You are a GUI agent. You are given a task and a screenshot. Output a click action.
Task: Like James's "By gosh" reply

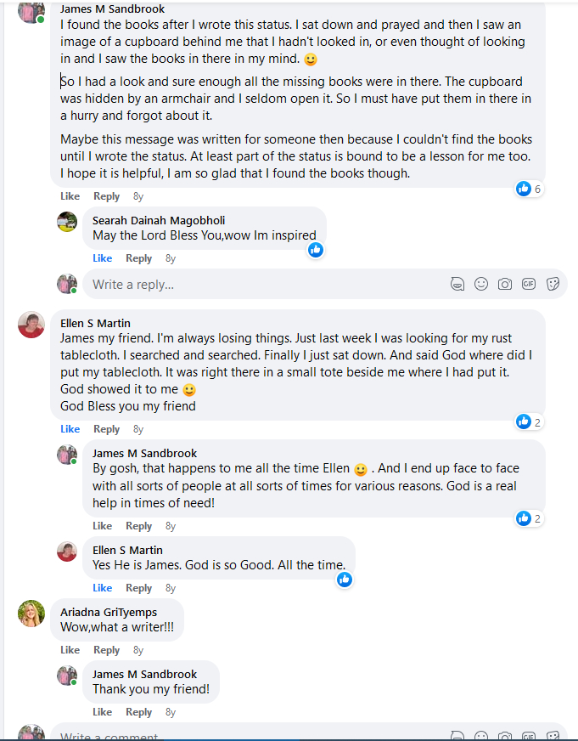(102, 526)
